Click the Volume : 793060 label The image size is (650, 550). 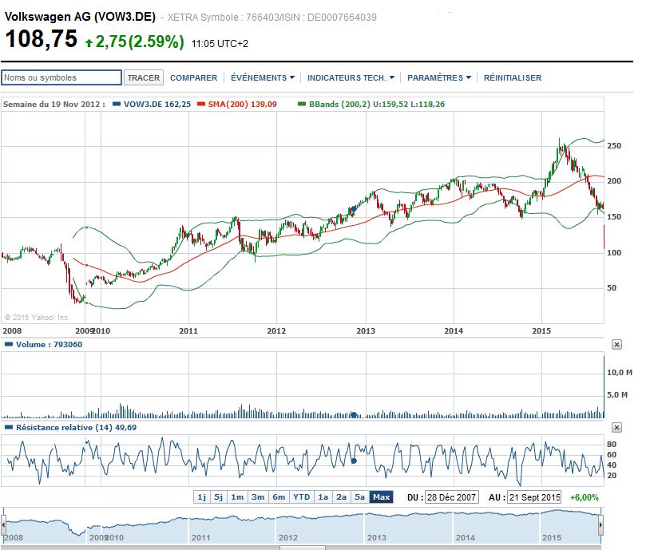pos(49,344)
